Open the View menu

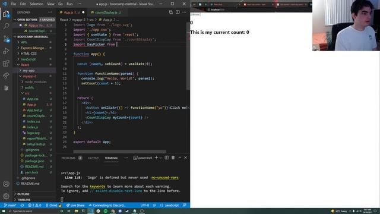[50, 4]
